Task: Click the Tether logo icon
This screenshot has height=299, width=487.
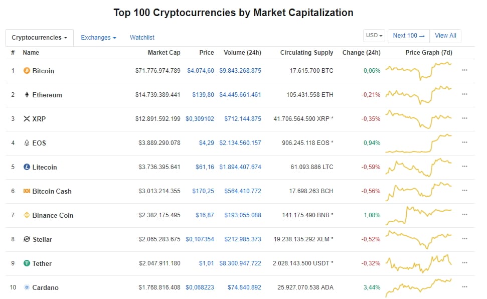Action: 27,263
